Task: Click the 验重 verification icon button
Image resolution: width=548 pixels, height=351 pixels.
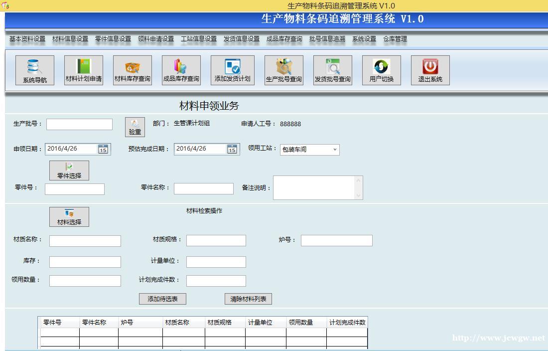Action: [x=134, y=127]
